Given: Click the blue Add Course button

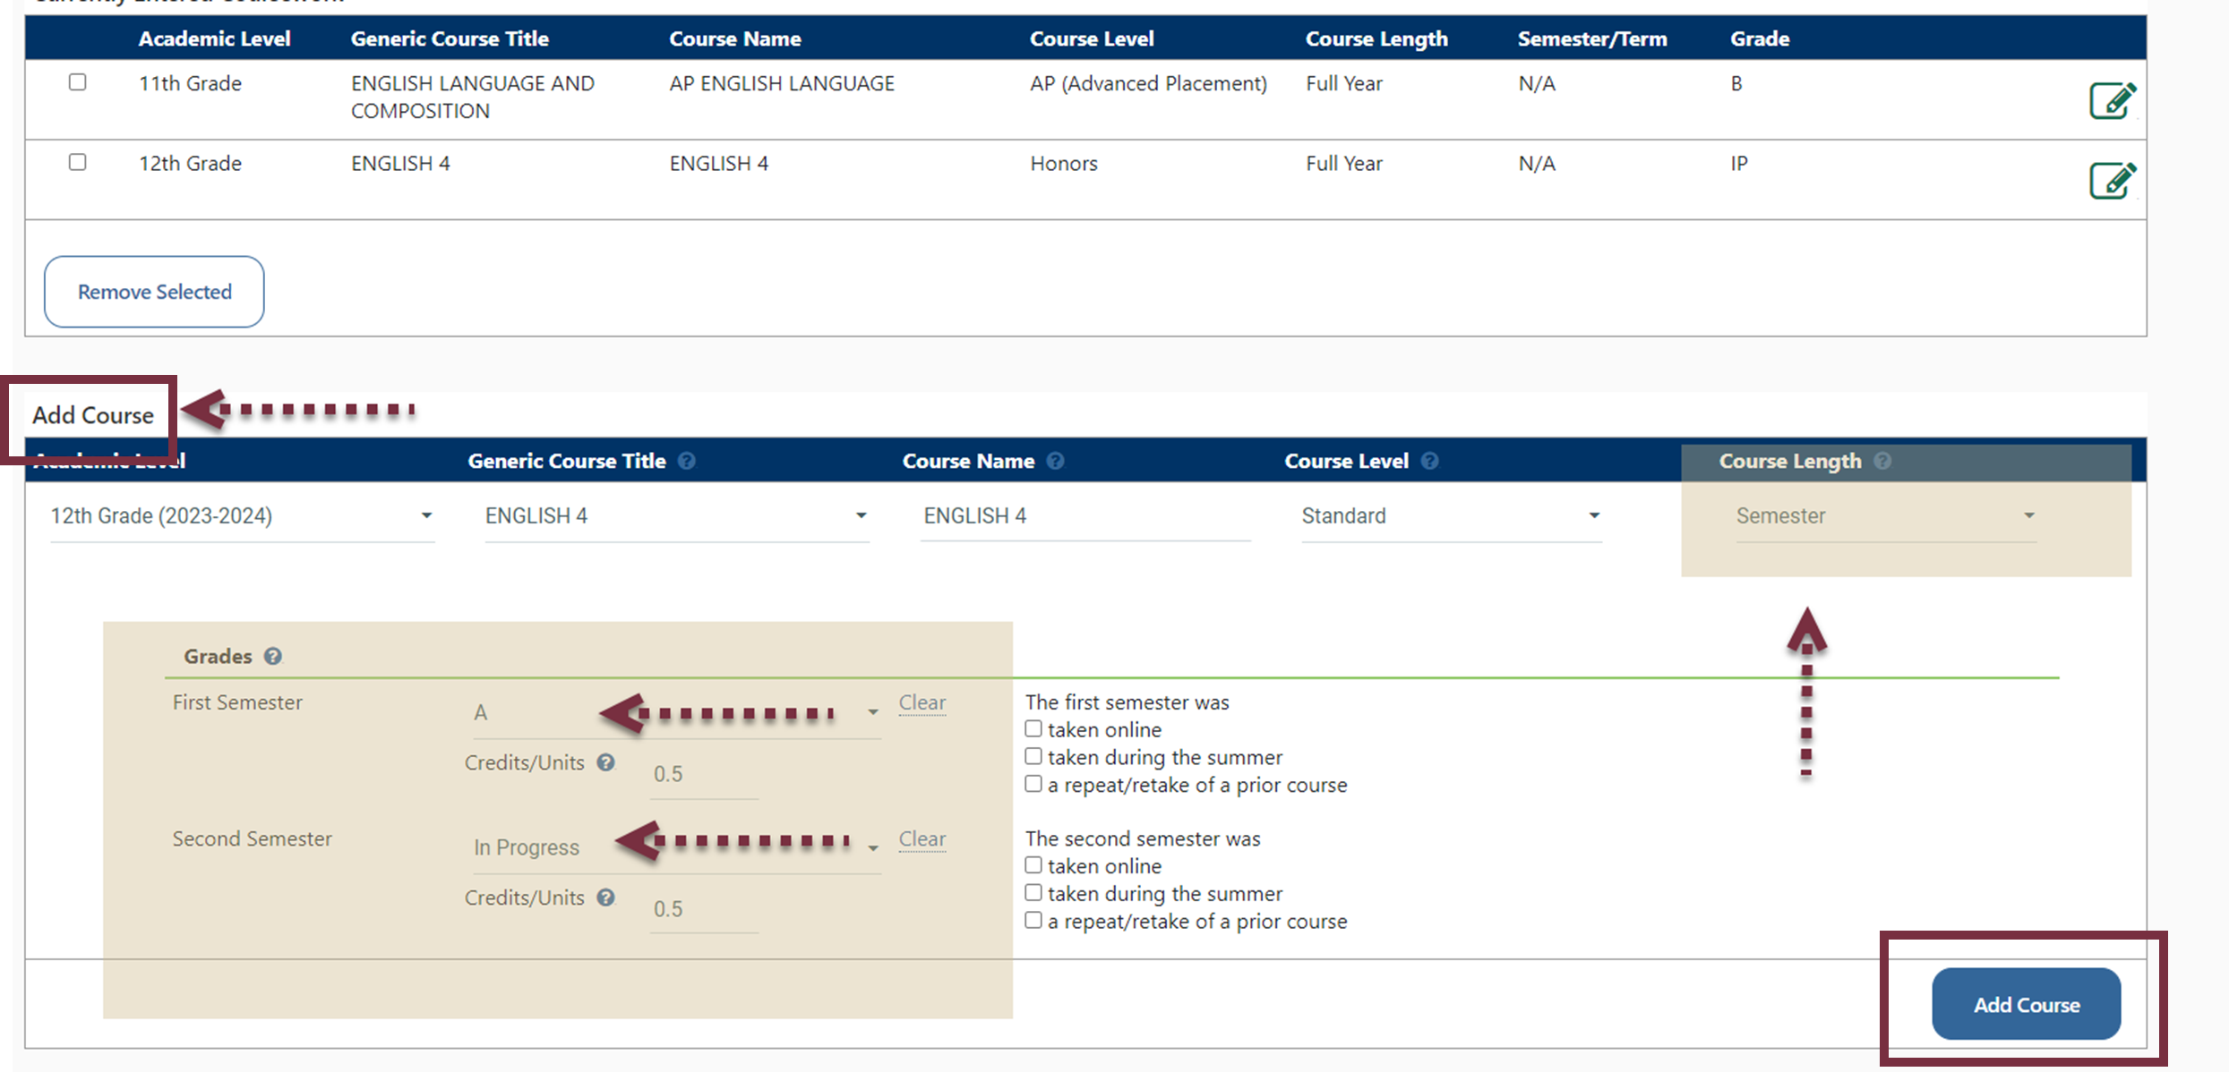Looking at the screenshot, I should click(2026, 1004).
